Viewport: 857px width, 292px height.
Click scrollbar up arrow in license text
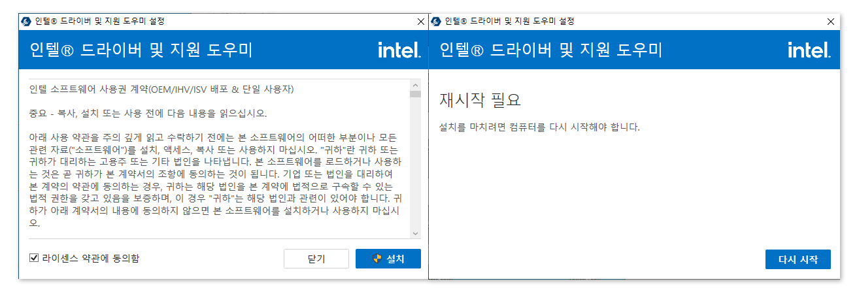click(415, 86)
